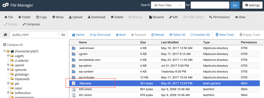Select .htpasswds in folder tree
Screen dimensions: 264x98
point(22,79)
